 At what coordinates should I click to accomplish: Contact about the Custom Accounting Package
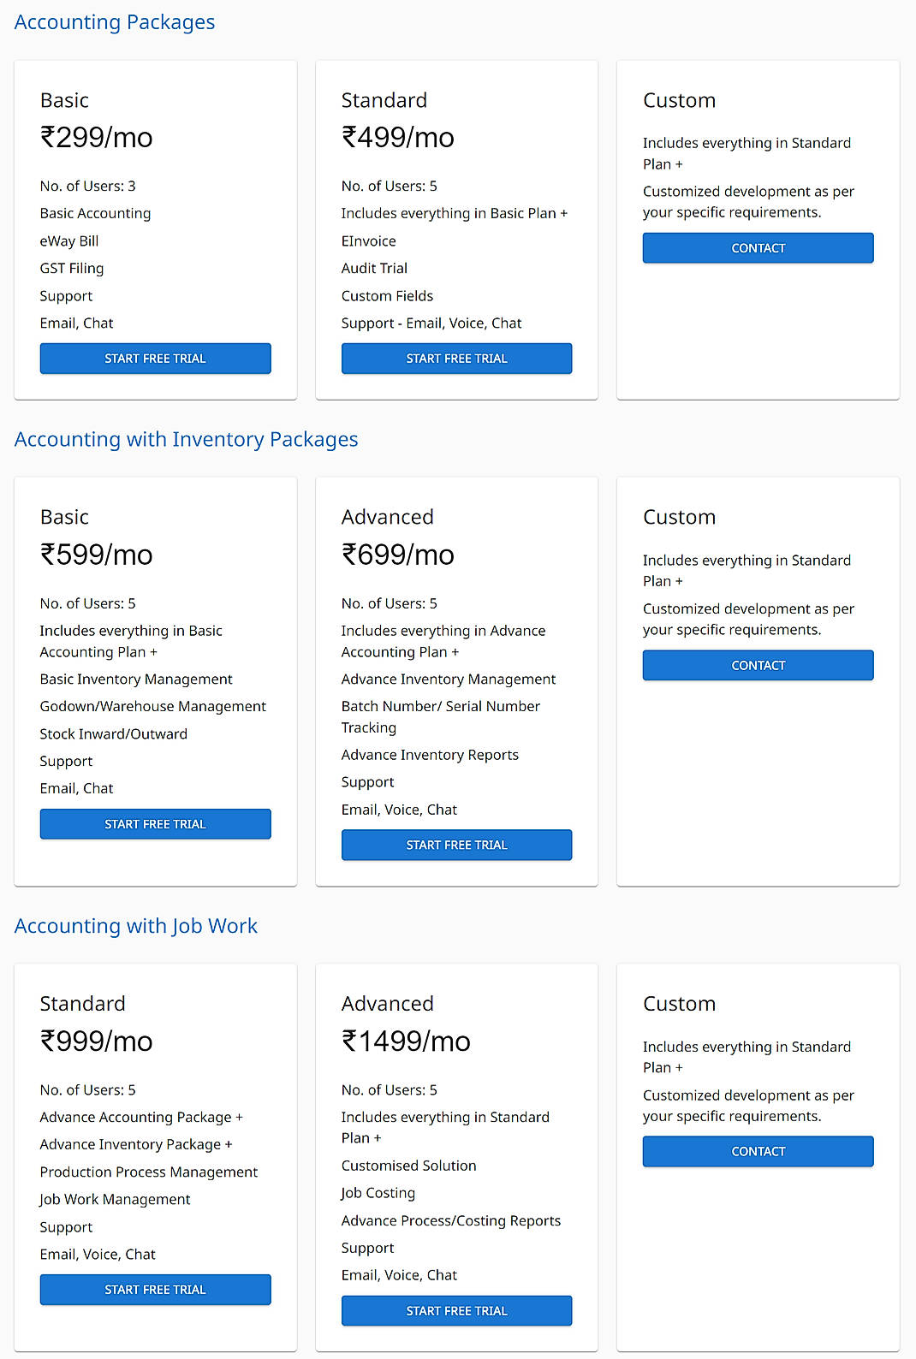point(757,247)
